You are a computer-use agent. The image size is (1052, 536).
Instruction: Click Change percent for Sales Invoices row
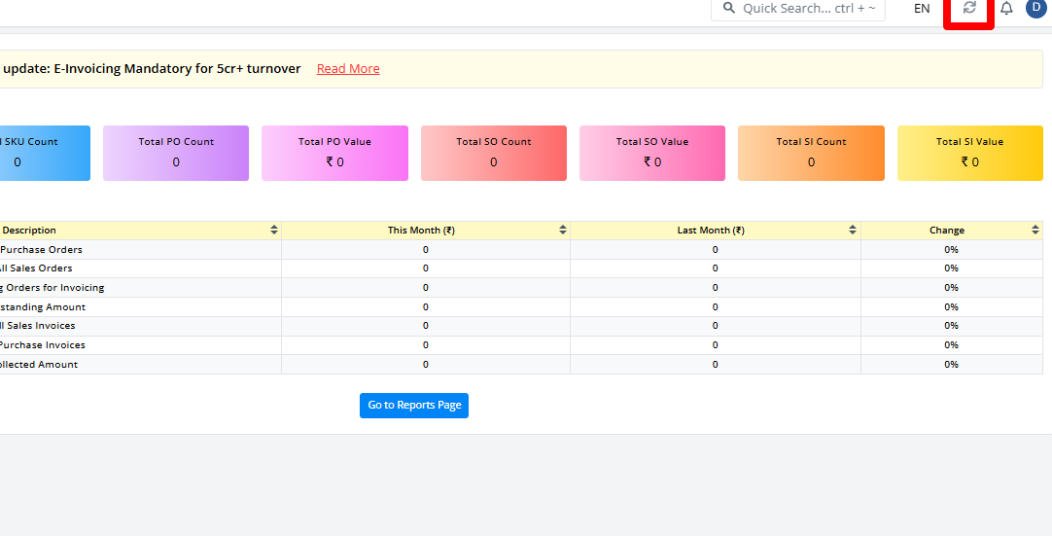pyautogui.click(x=951, y=326)
